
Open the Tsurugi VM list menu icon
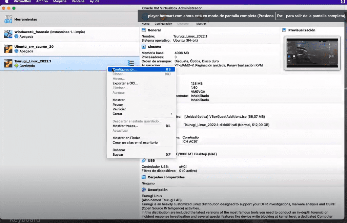click(131, 63)
